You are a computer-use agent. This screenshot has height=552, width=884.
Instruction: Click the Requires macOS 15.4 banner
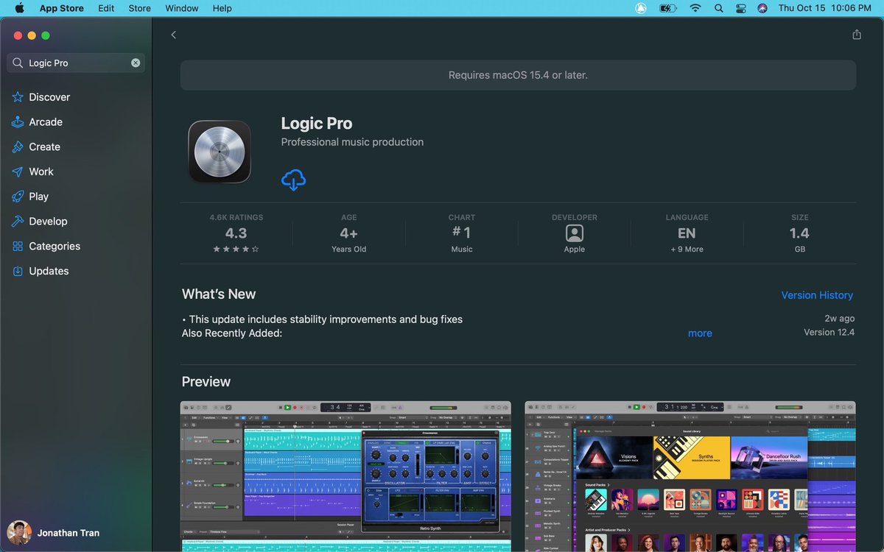point(518,75)
